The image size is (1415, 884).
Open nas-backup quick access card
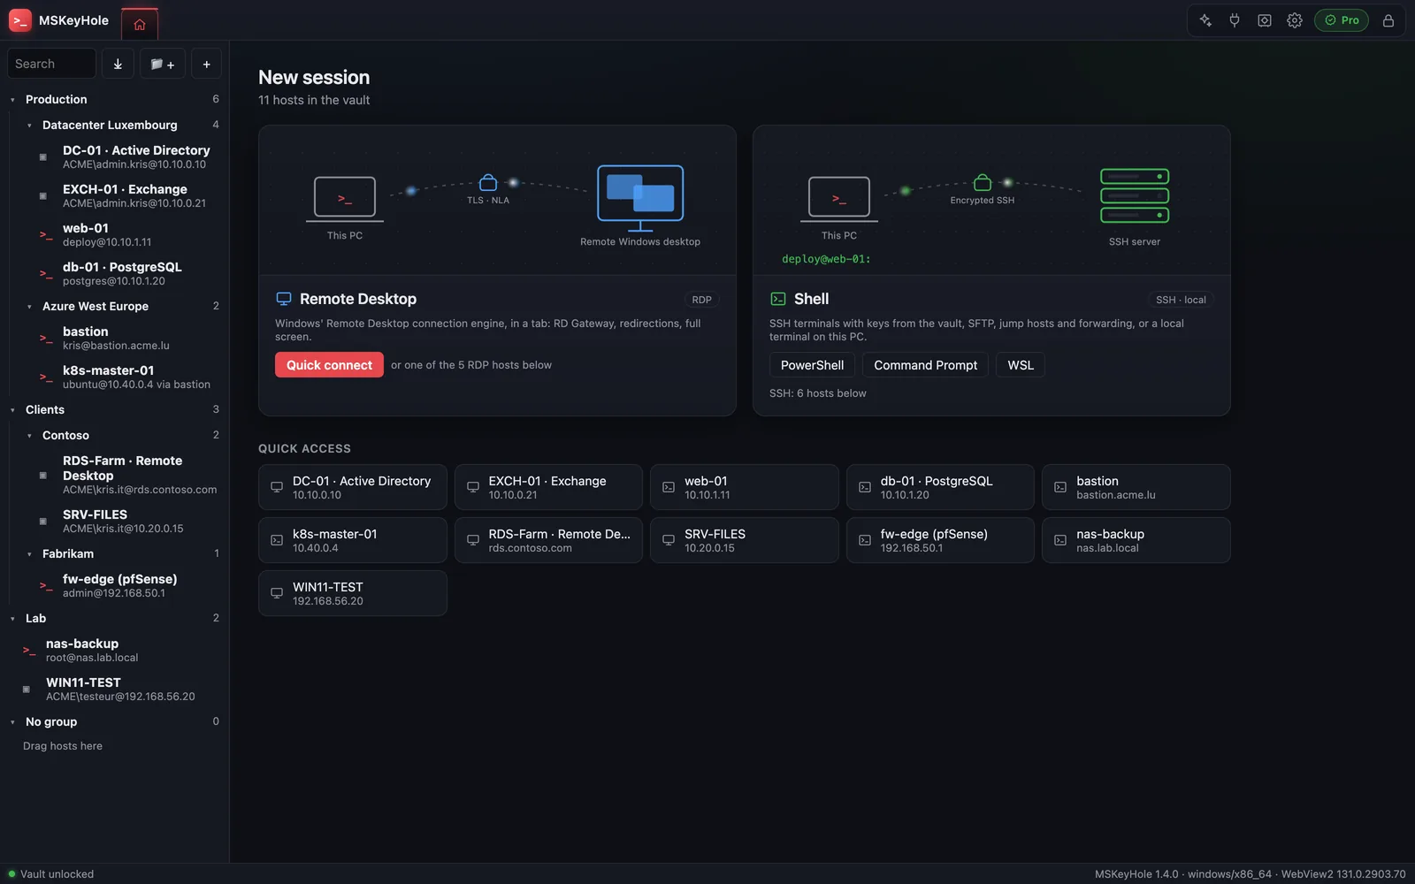[x=1136, y=540]
